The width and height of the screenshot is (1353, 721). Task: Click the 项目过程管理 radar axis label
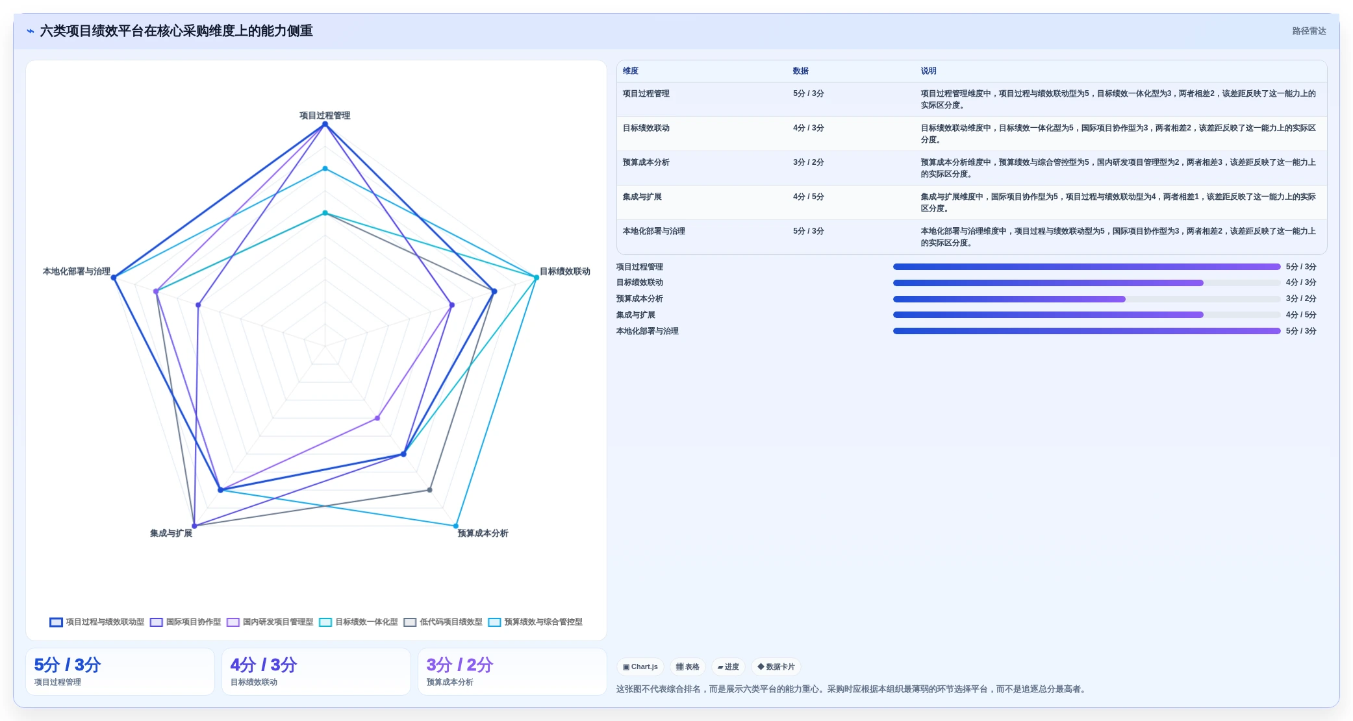325,116
